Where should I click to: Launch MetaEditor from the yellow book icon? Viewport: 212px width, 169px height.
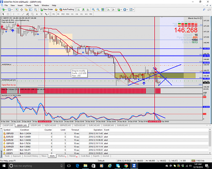point(56,9)
